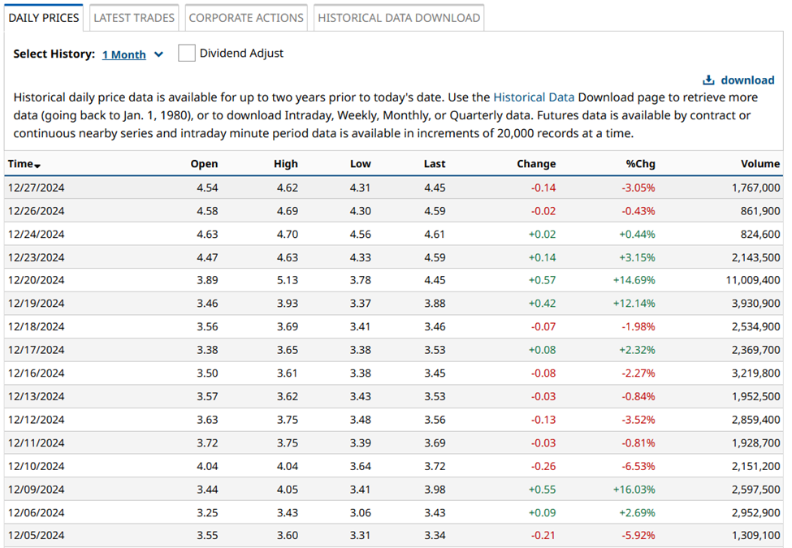Open the 1 Month history dropdown
The height and width of the screenshot is (548, 792).
click(x=124, y=54)
